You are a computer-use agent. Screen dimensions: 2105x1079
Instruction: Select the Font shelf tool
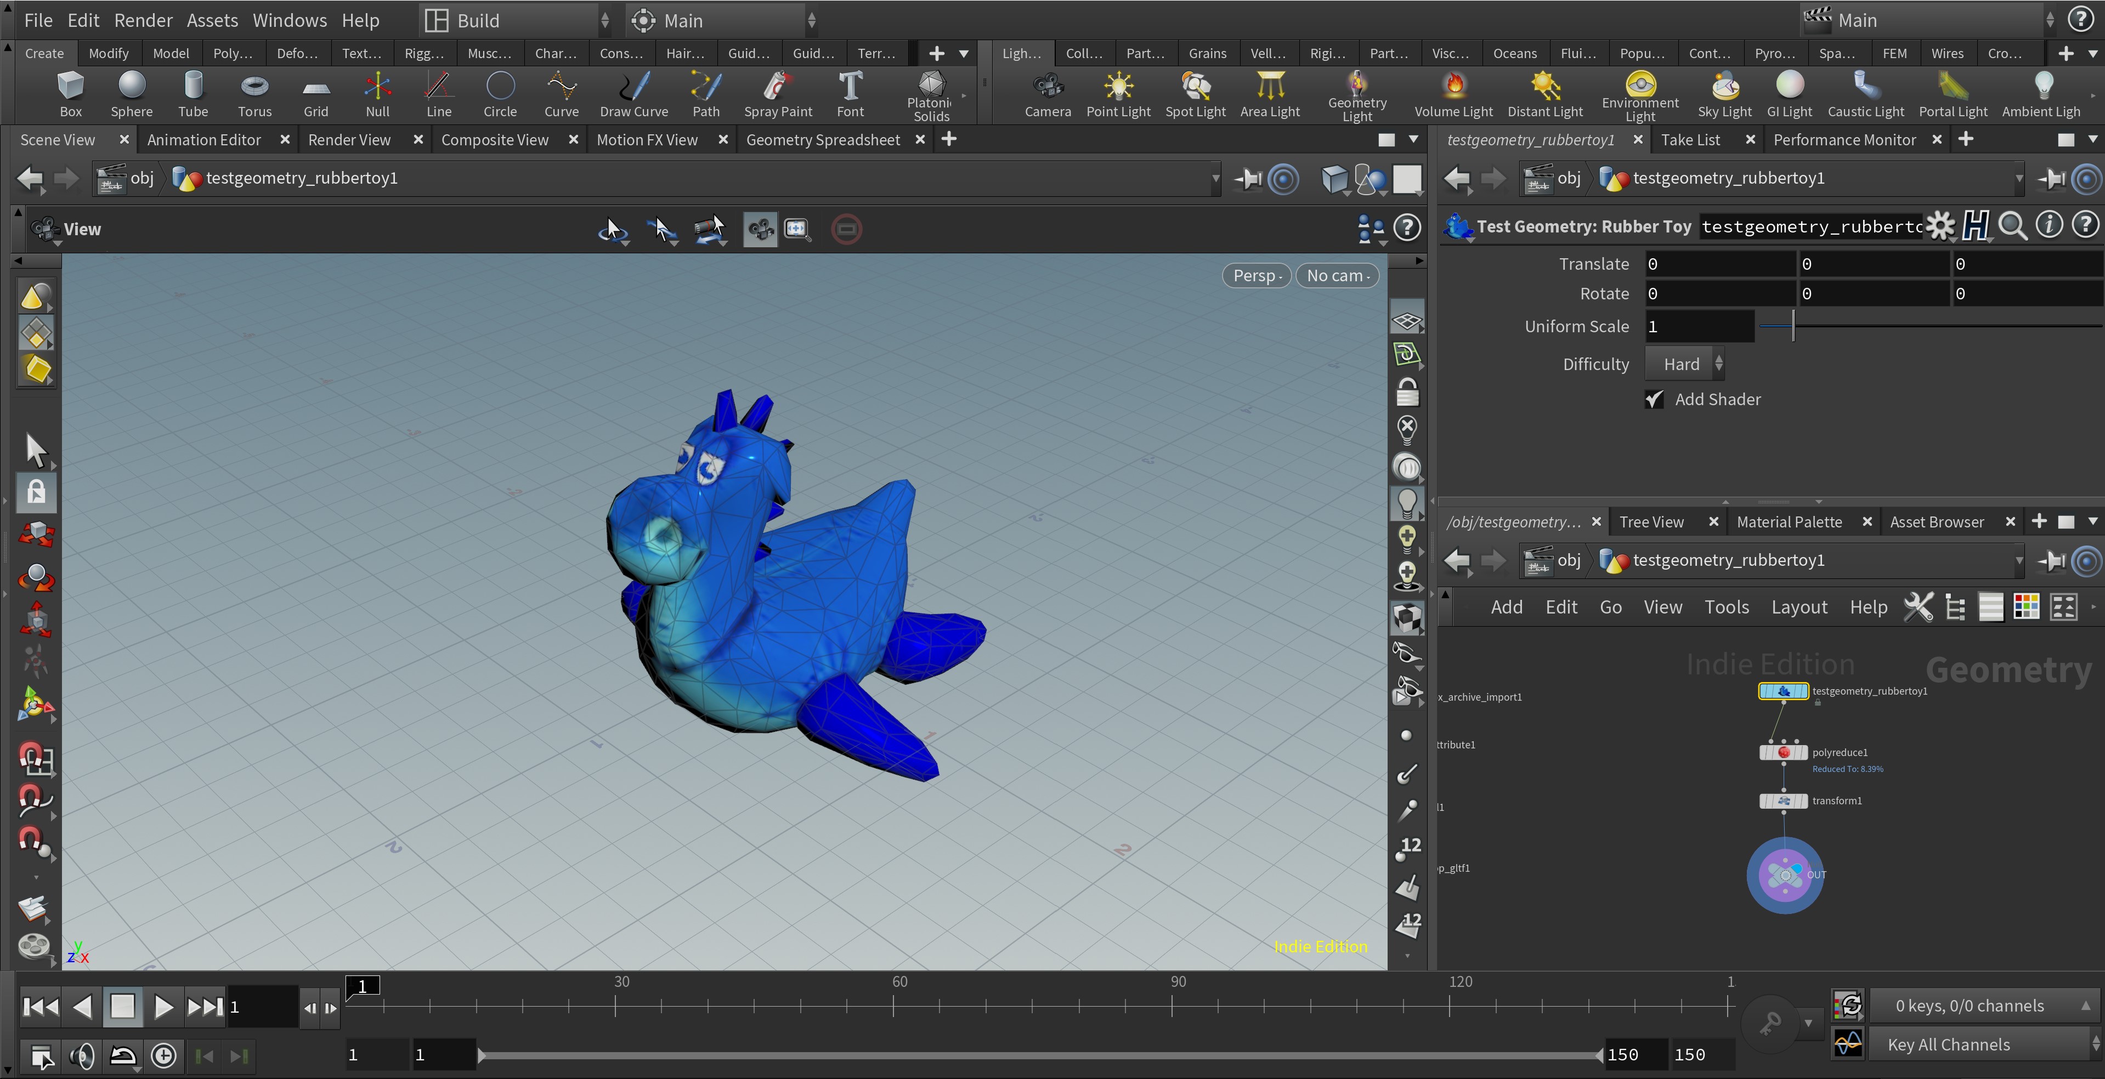point(850,93)
